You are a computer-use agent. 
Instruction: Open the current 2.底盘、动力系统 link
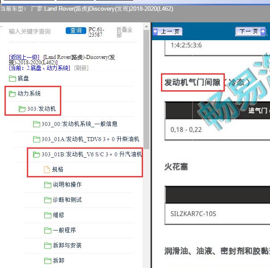pyautogui.click(x=40, y=68)
